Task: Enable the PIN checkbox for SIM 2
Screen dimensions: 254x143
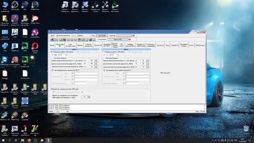Action: (104, 55)
